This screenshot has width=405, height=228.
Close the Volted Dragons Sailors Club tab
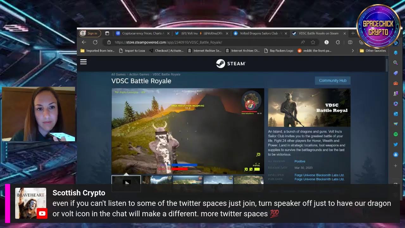pos(286,33)
